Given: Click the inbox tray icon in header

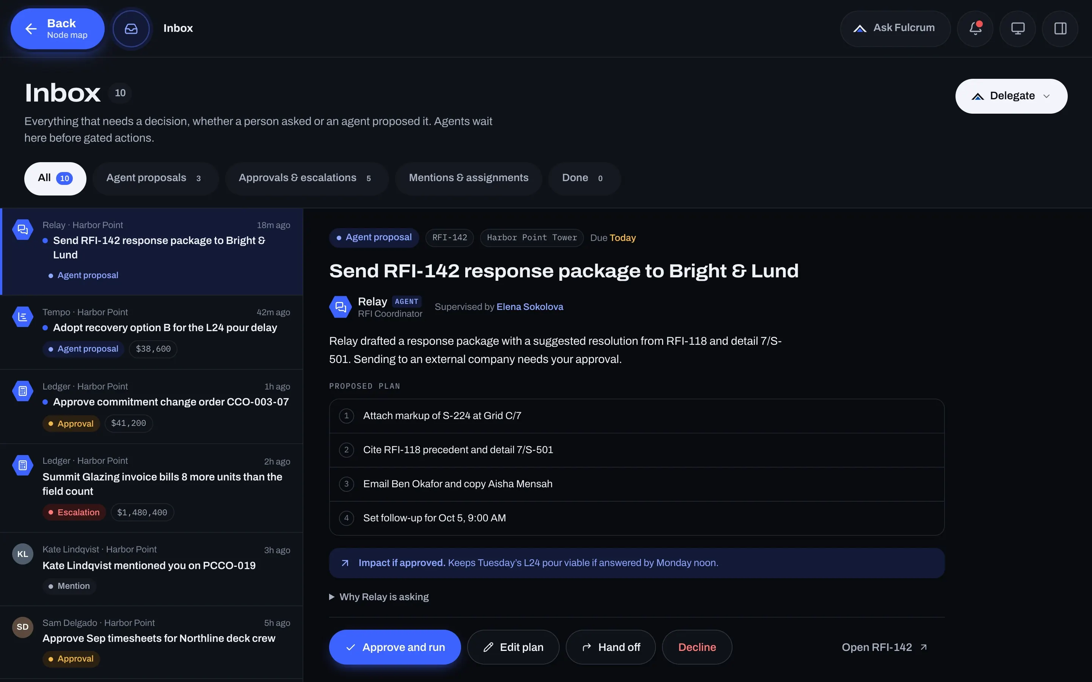Looking at the screenshot, I should pyautogui.click(x=131, y=29).
